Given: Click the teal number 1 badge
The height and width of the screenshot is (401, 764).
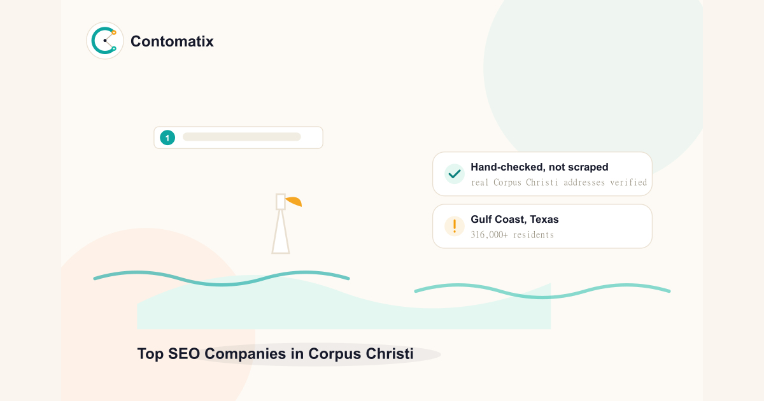Looking at the screenshot, I should [x=167, y=137].
